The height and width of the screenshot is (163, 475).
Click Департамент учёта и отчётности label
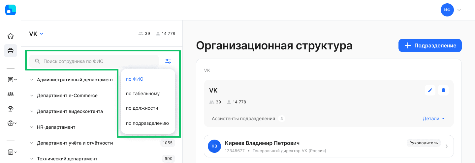pos(75,143)
